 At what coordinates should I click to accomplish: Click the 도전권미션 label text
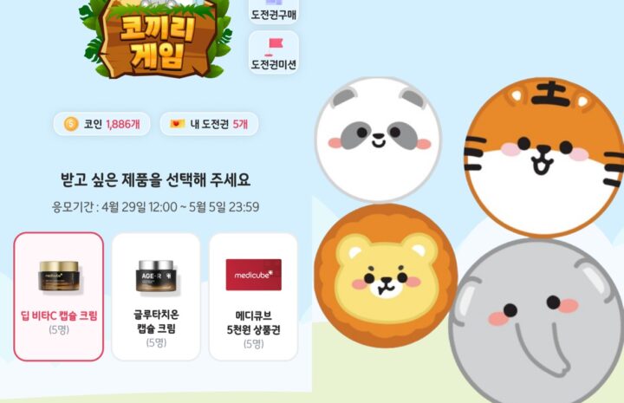[274, 64]
